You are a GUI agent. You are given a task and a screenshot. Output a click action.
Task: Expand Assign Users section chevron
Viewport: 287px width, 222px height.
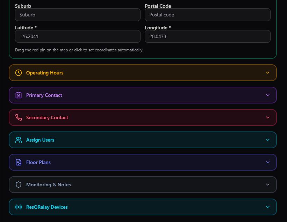(267, 140)
